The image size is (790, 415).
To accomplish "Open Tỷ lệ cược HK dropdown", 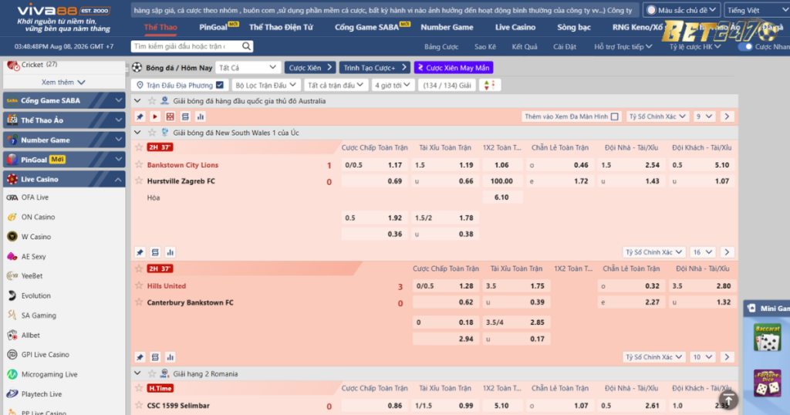I will (x=695, y=46).
